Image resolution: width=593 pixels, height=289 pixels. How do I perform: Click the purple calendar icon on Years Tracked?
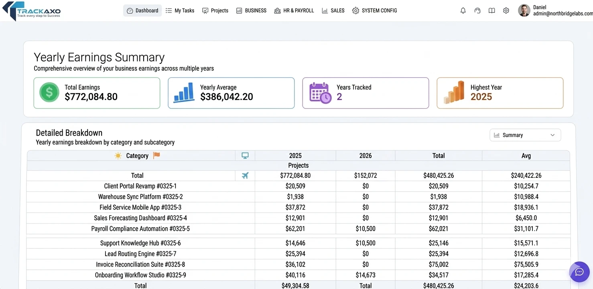tap(319, 92)
